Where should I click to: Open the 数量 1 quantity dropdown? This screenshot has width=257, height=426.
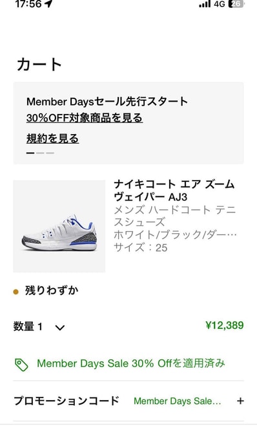coord(39,326)
